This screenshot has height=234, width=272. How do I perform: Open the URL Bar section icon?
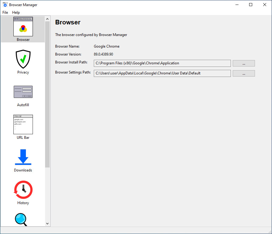[23, 124]
